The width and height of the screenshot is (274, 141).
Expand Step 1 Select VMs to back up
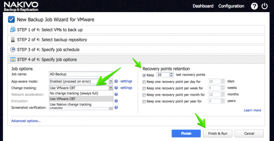136,30
